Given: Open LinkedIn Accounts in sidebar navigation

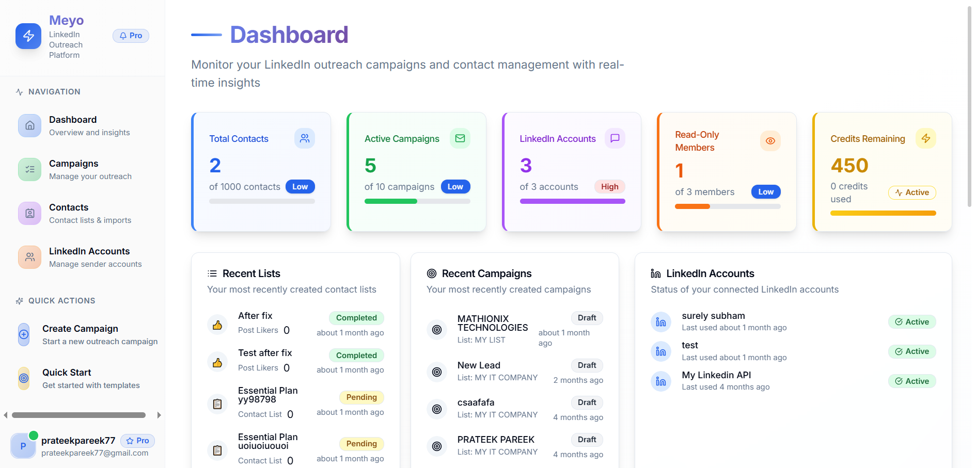Looking at the screenshot, I should pyautogui.click(x=89, y=257).
